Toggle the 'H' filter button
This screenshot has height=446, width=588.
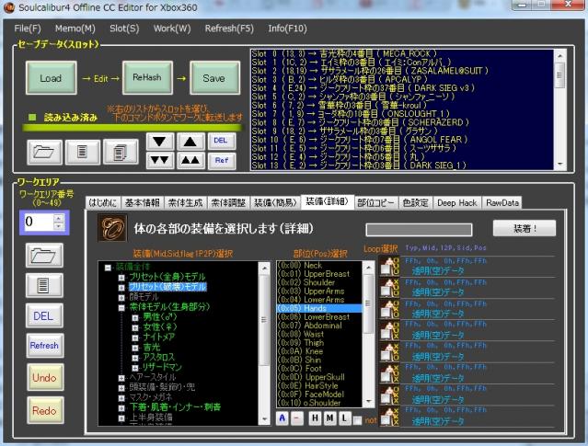[313, 418]
